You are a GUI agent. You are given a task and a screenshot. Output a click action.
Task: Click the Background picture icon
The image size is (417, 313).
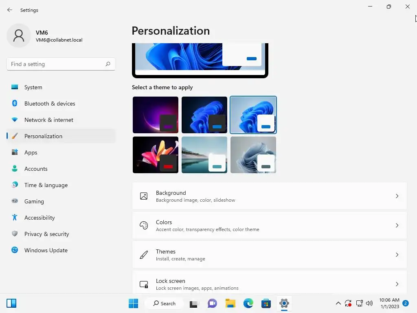point(144,196)
